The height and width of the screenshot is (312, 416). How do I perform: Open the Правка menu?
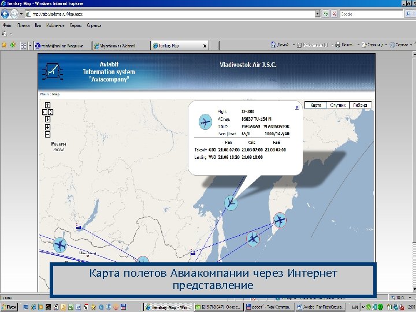click(23, 25)
